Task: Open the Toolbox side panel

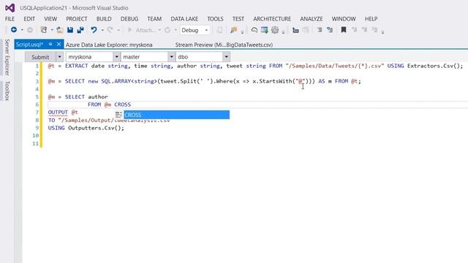Action: coord(7,91)
